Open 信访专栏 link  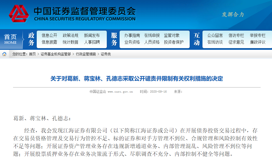pos(236,36)
